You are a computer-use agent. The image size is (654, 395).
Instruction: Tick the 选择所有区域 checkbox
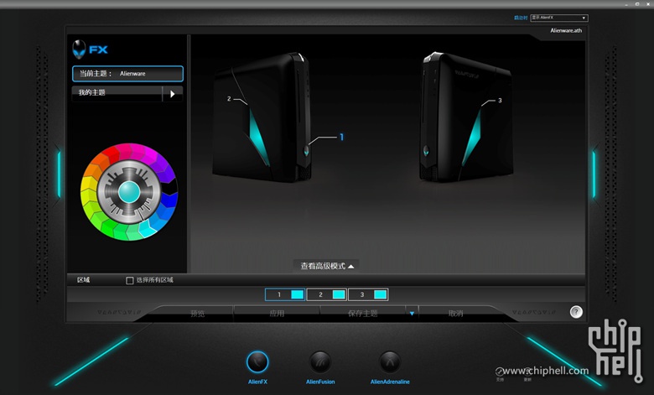click(x=130, y=280)
